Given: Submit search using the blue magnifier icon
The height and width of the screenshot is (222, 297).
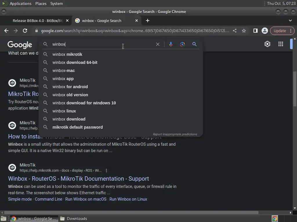Looking at the screenshot, I should [194, 44].
